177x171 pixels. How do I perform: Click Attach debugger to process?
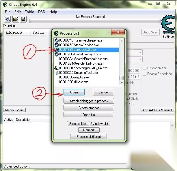click(x=89, y=101)
